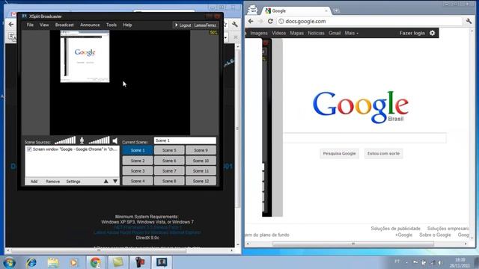Open scene source Settings
The width and height of the screenshot is (479, 269).
pos(73,182)
